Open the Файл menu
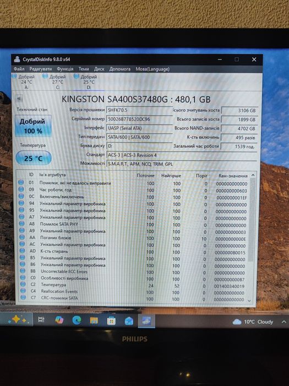Screen dimensions: 289x386 click(x=19, y=69)
